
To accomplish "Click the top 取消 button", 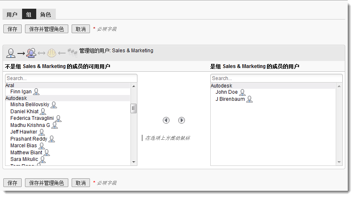I will pos(81,29).
